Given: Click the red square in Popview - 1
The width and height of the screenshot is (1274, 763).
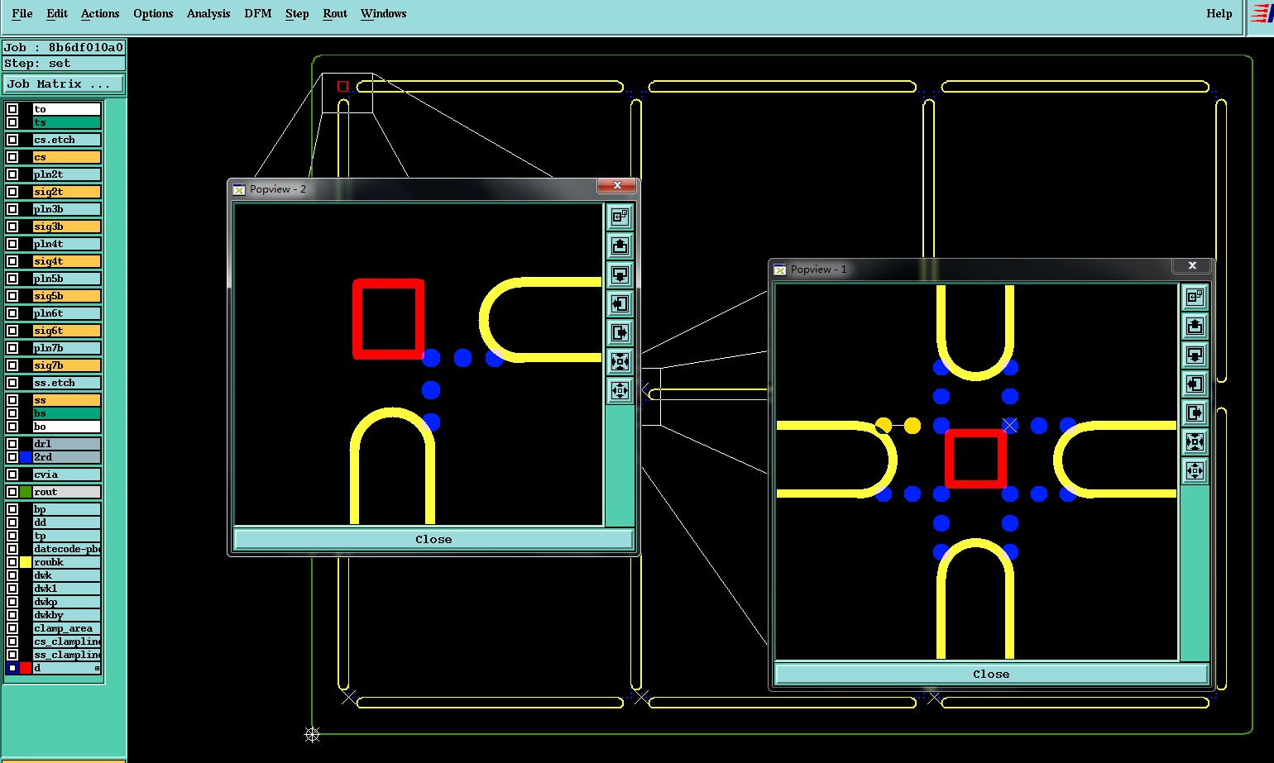Looking at the screenshot, I should 976,459.
